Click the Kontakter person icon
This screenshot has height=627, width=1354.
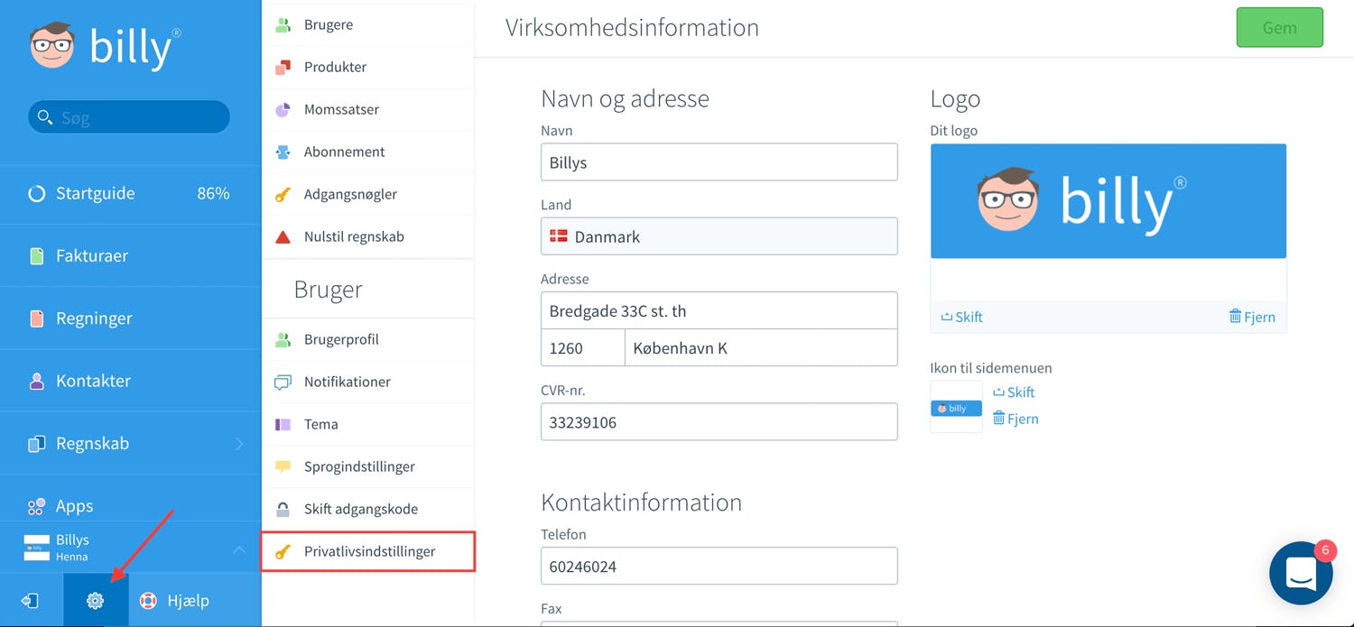[36, 381]
